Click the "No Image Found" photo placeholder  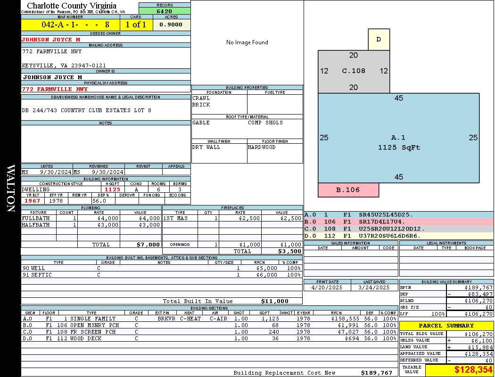[247, 42]
